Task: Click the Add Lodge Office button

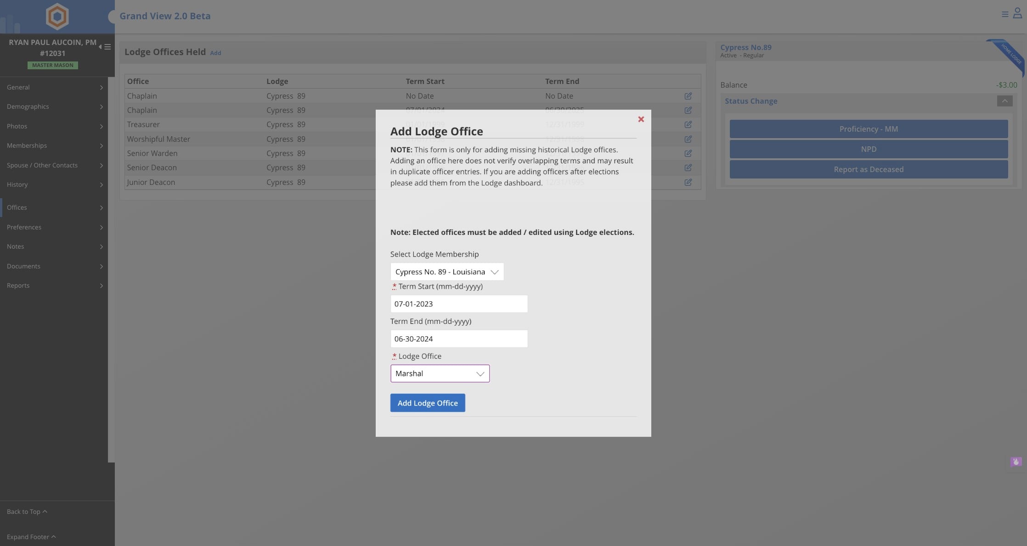Action: click(x=427, y=403)
